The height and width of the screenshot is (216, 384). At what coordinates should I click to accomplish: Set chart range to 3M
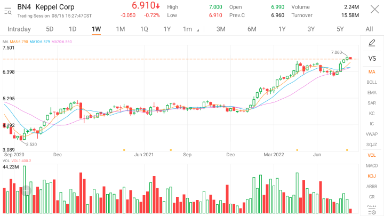pos(221,29)
